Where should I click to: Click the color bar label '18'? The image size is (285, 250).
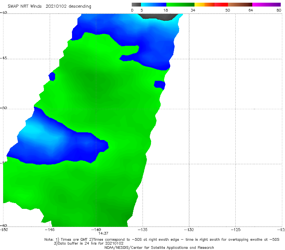(x=166, y=10)
